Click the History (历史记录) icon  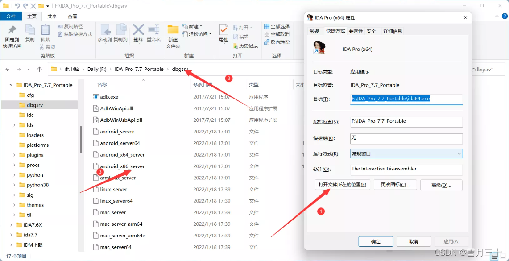point(236,46)
